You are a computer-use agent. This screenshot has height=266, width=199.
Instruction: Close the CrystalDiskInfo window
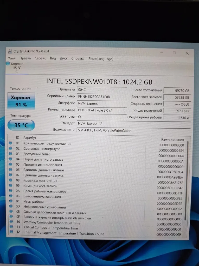click(187, 53)
